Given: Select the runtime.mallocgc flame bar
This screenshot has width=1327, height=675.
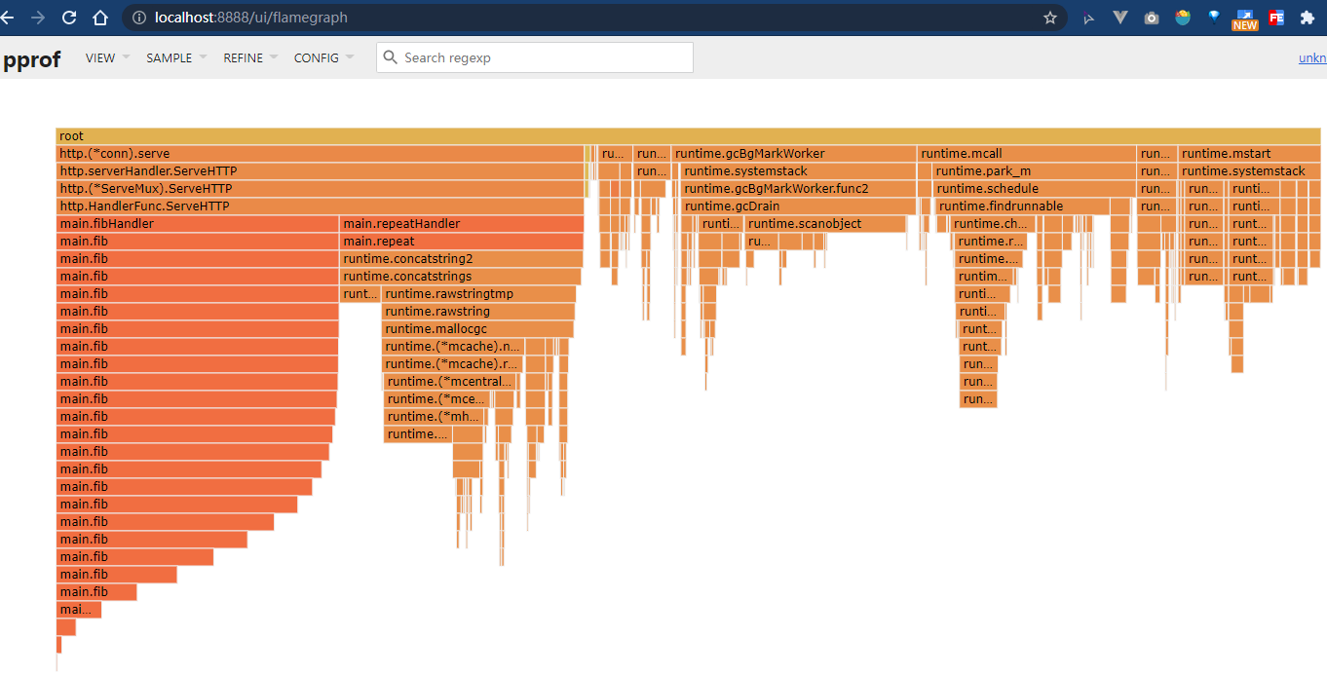Looking at the screenshot, I should pyautogui.click(x=477, y=328).
